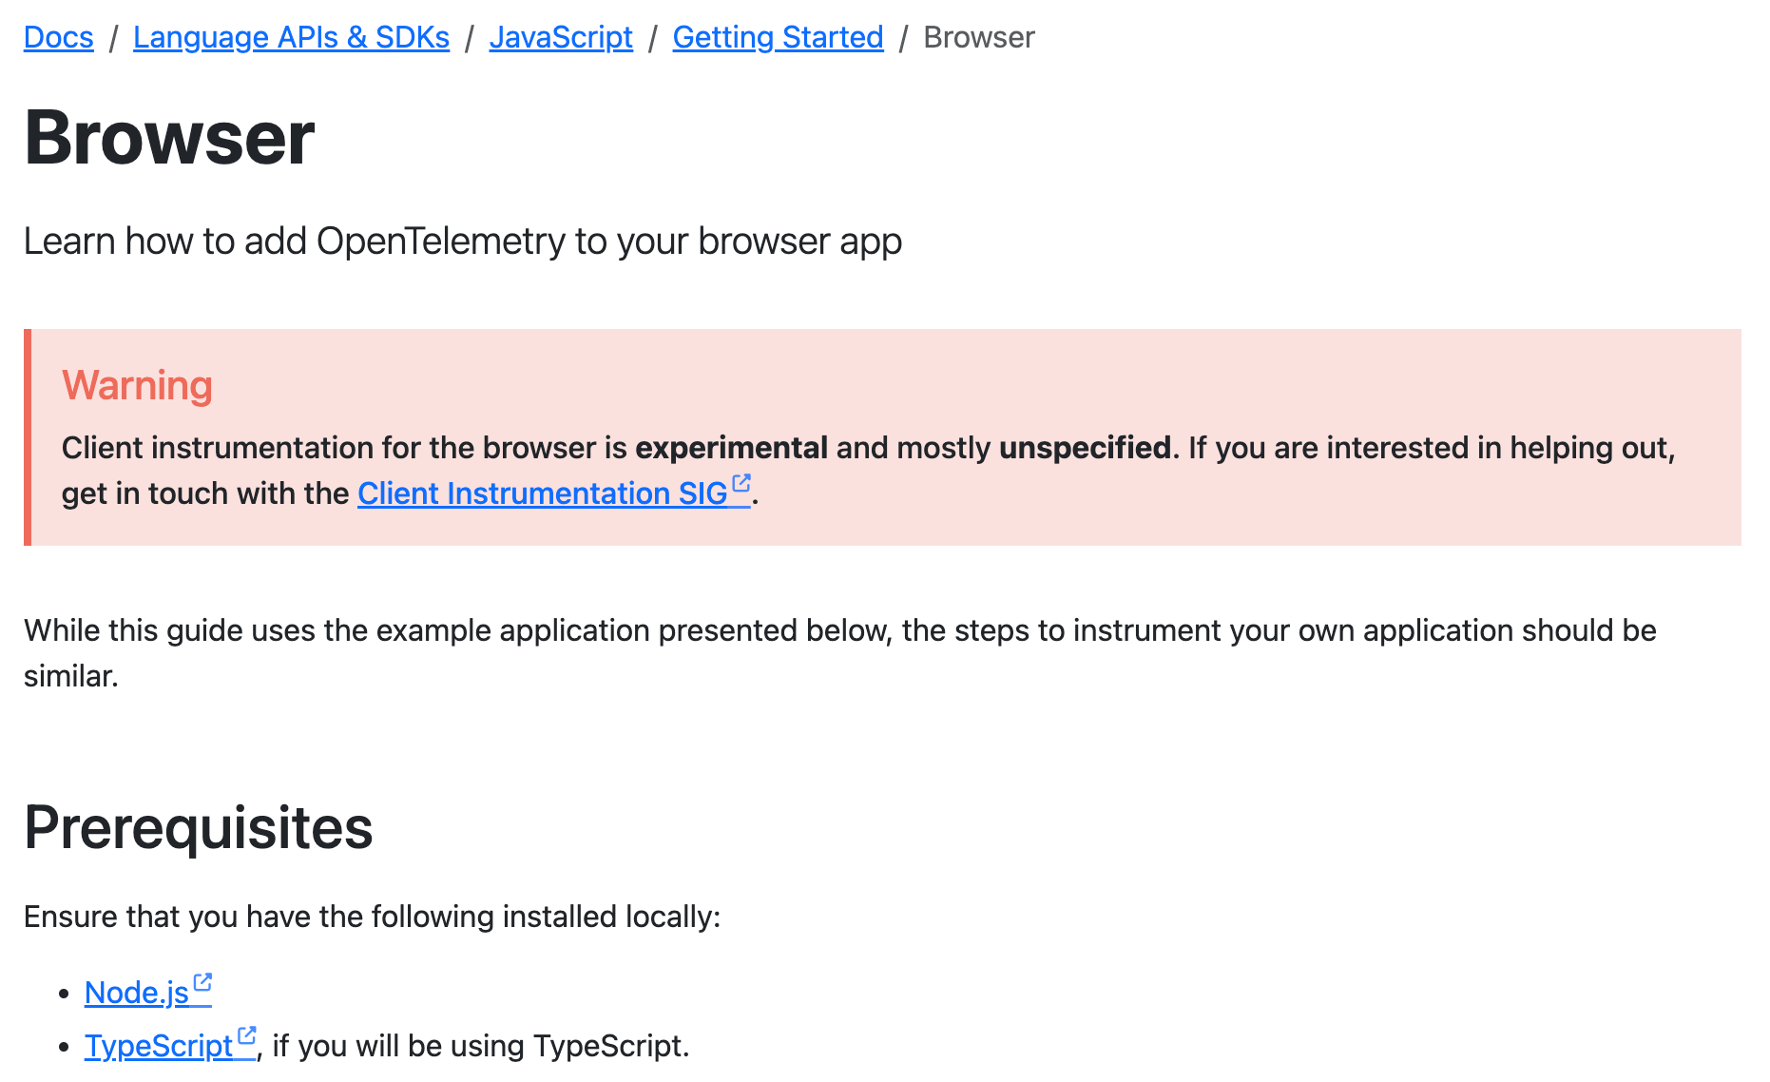Click the external-link icon beside TypeScript
Image resolution: width=1770 pixels, height=1082 pixels.
pos(247,1035)
